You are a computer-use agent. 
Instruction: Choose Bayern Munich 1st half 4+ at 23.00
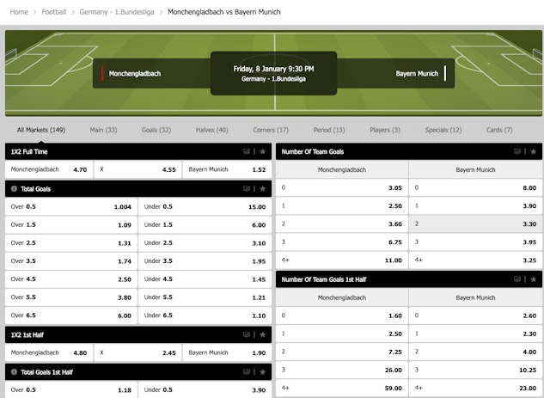coord(475,388)
